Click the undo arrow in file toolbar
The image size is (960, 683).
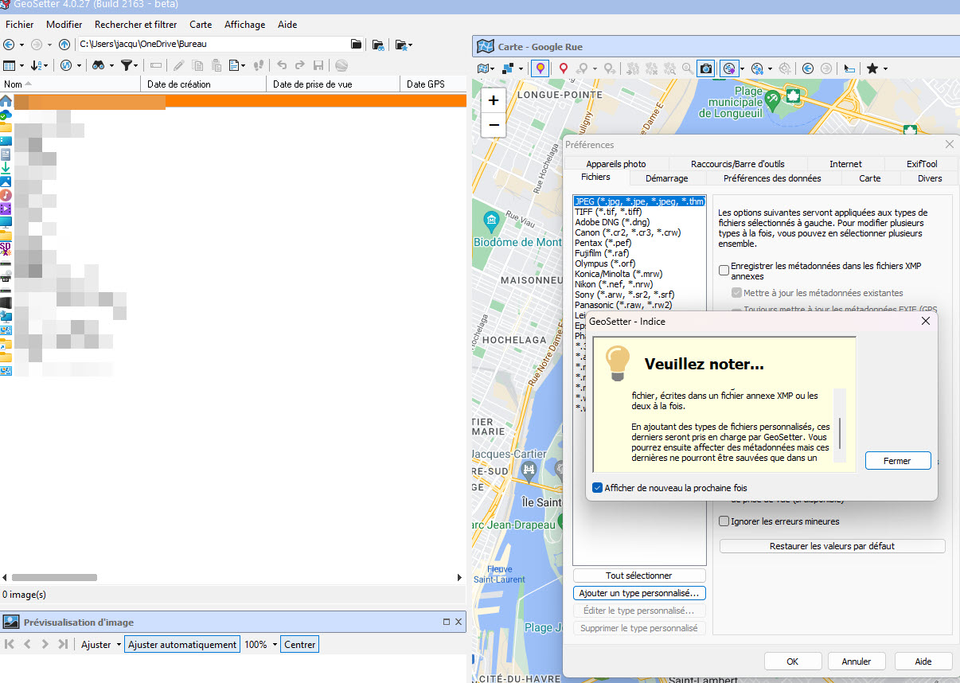pyautogui.click(x=282, y=65)
